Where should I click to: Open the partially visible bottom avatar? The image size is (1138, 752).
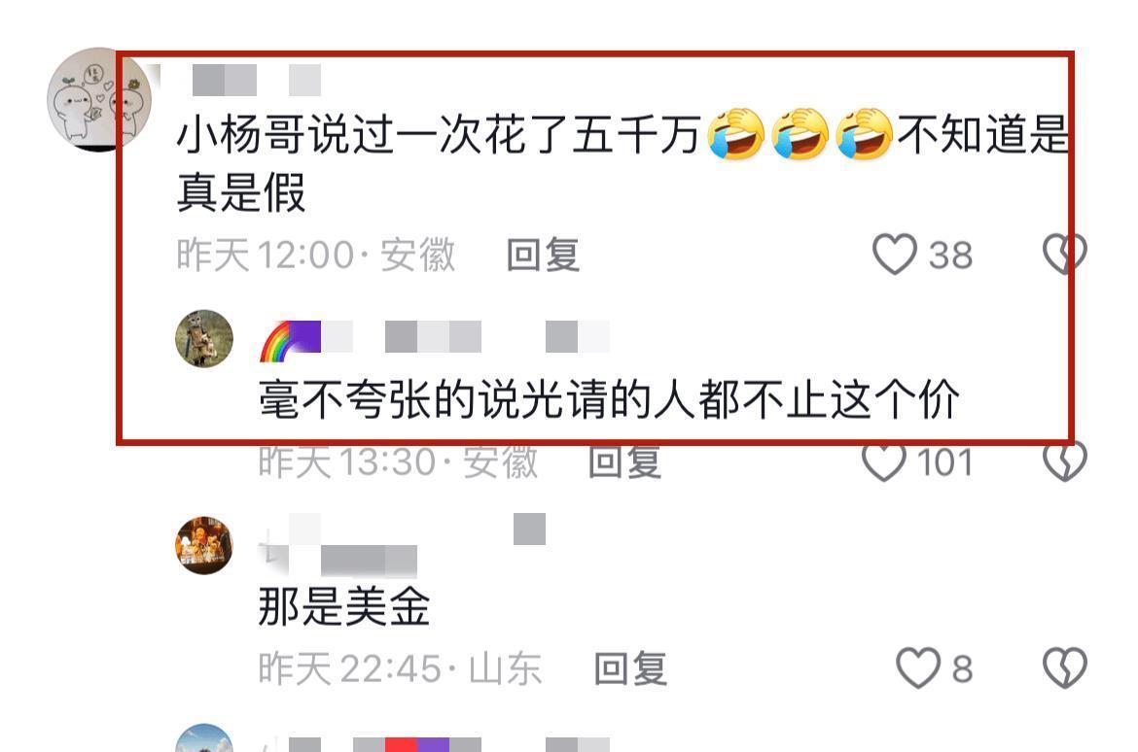[204, 738]
